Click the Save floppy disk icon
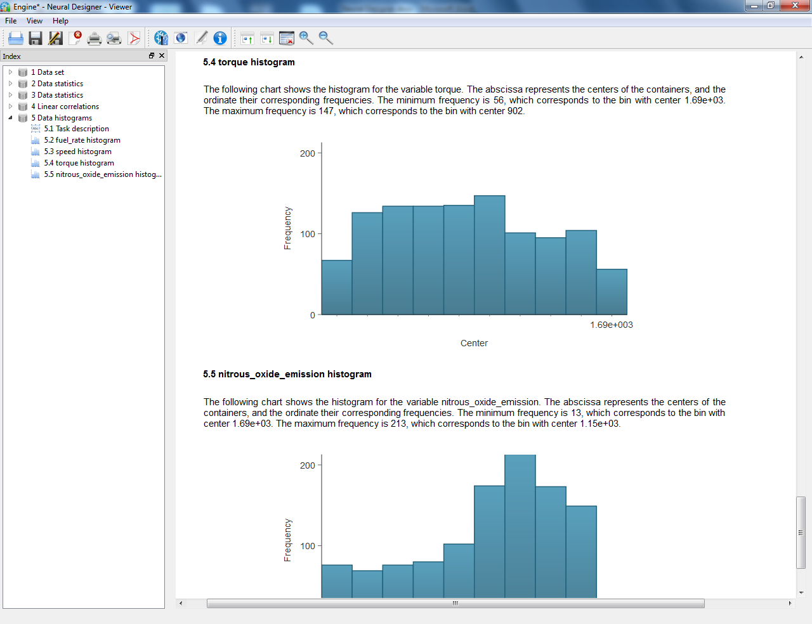The height and width of the screenshot is (624, 812). coord(36,38)
